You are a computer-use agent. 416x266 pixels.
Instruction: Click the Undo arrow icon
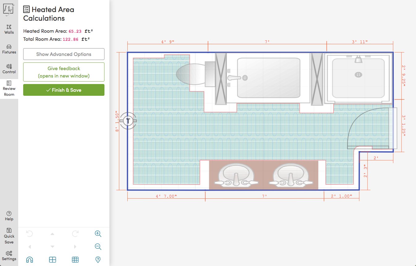coord(29,234)
